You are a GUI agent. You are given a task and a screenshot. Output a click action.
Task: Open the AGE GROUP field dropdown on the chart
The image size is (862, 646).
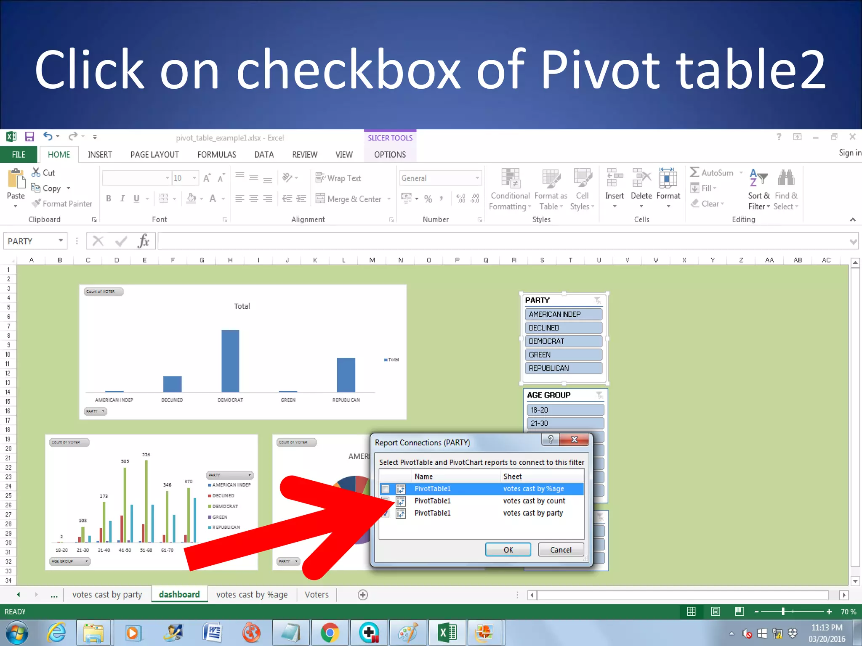click(x=70, y=561)
